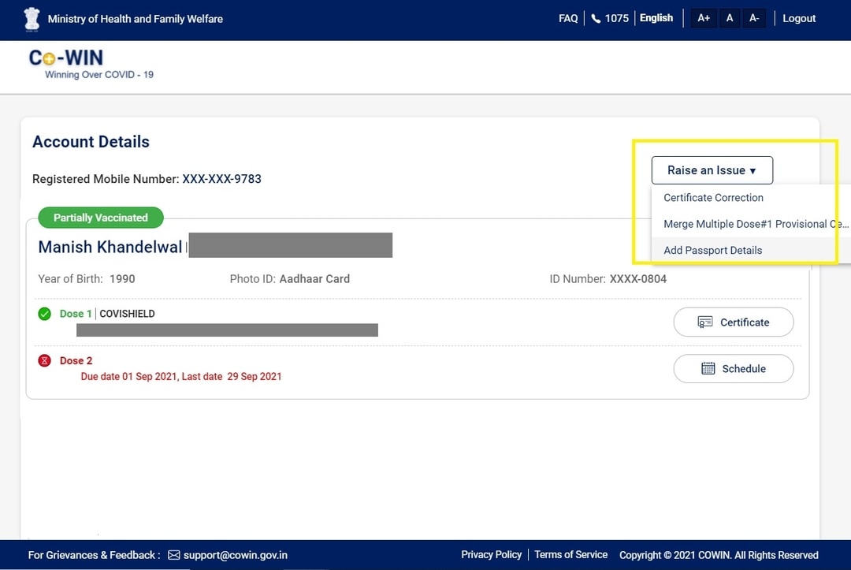Click the registered mobile number XXX-XXX-9783
Image resolution: width=851 pixels, height=570 pixels.
(x=221, y=179)
